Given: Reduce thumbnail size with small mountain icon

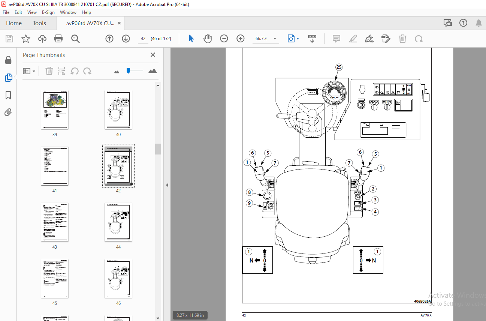Looking at the screenshot, I should [117, 71].
